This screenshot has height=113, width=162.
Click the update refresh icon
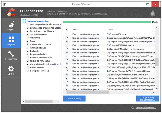[133, 108]
